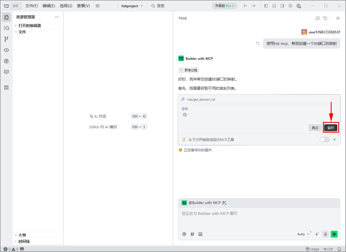This screenshot has height=252, width=346.
Task: Click the 跳过 button
Action: click(x=315, y=128)
